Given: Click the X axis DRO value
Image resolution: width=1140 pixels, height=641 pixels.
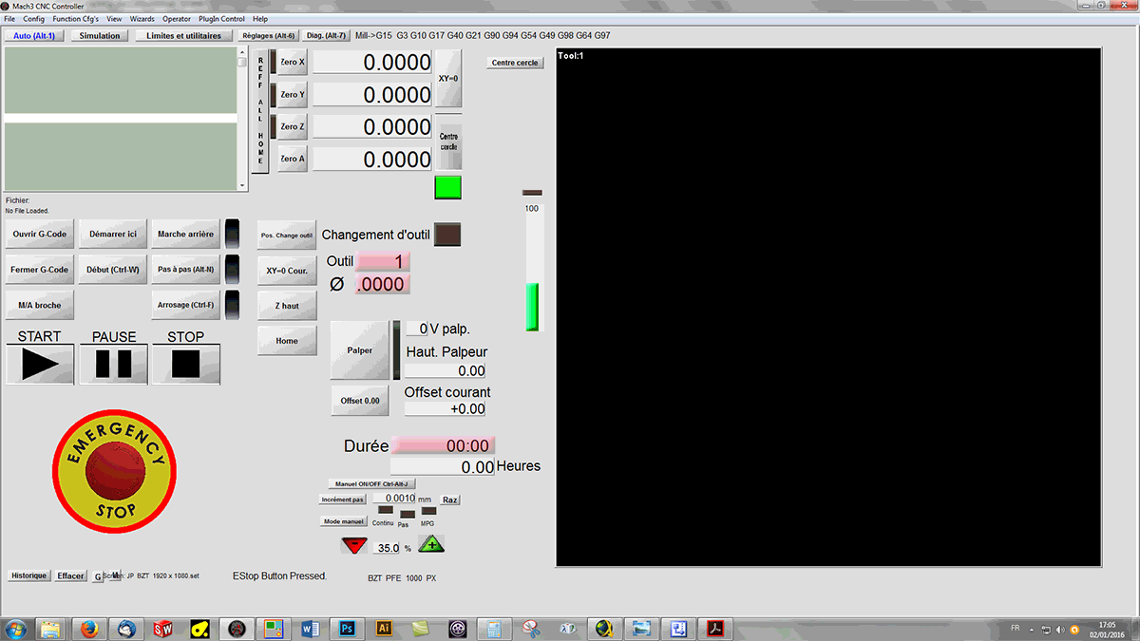Looking at the screenshot, I should (x=373, y=63).
